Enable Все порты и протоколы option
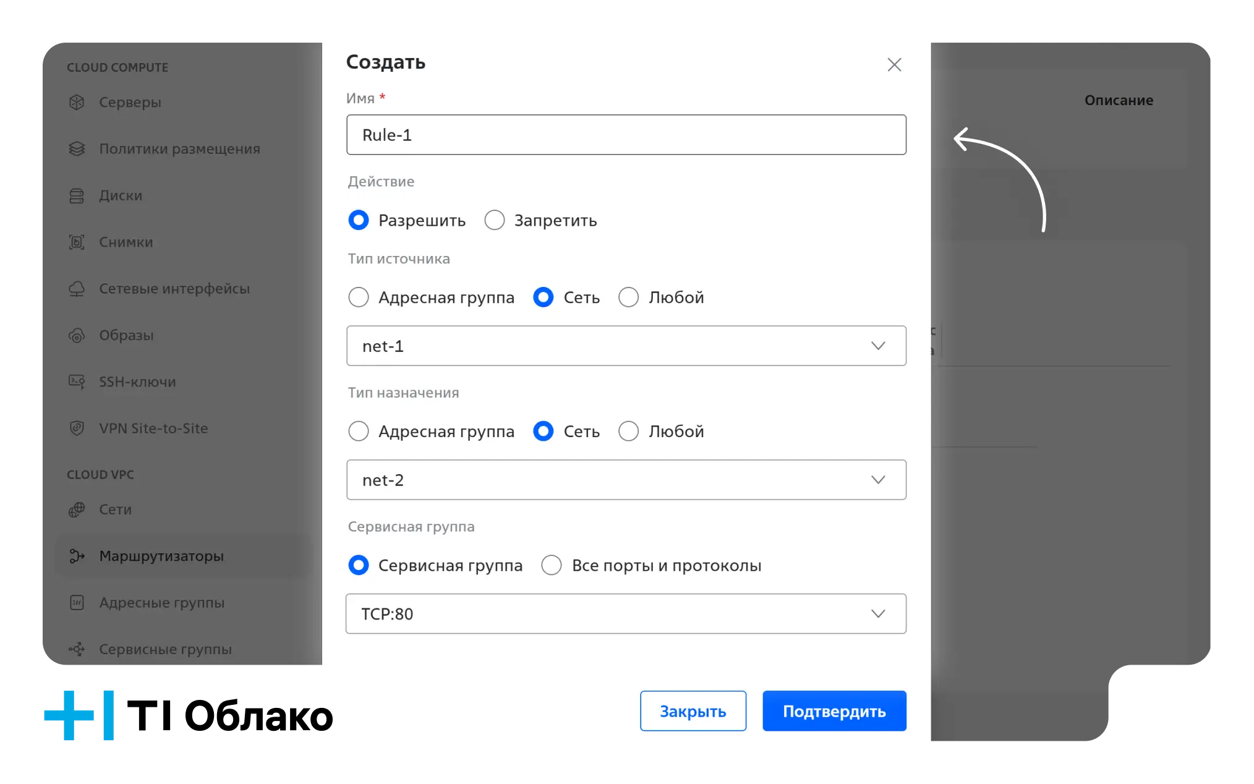Screen dimensions: 1254x784 click(x=552, y=565)
